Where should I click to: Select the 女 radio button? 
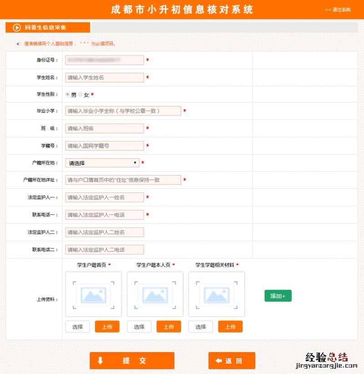click(81, 95)
